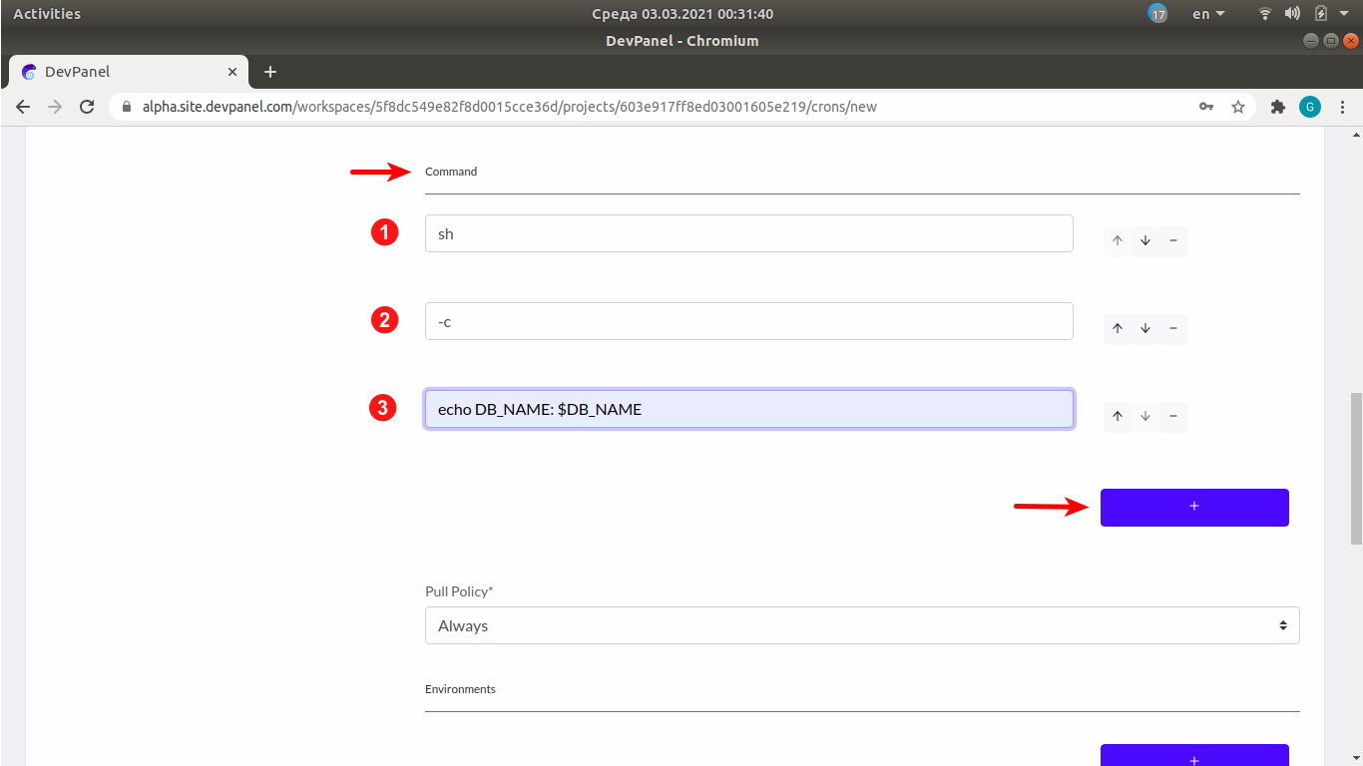Viewport: 1363px width, 766px height.
Task: Go back using the browser back arrow
Action: tap(22, 106)
